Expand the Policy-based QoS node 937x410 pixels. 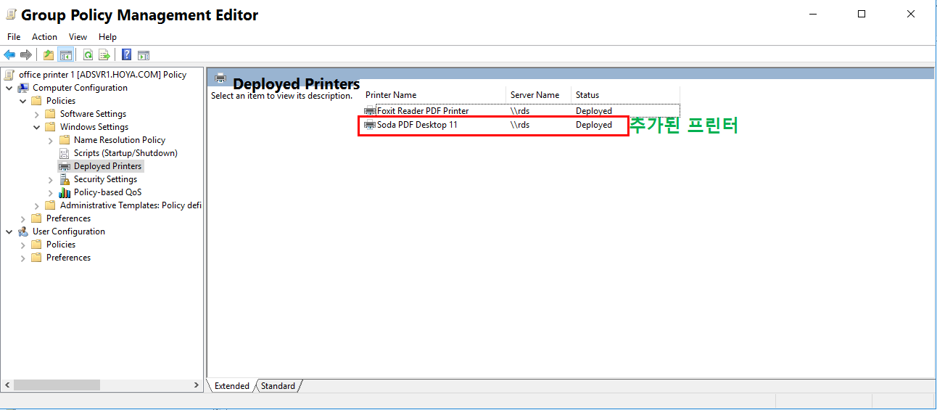(x=51, y=192)
